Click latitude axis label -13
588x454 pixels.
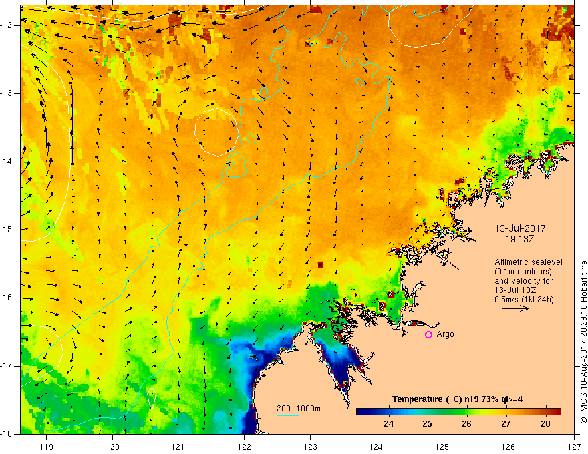(x=7, y=93)
